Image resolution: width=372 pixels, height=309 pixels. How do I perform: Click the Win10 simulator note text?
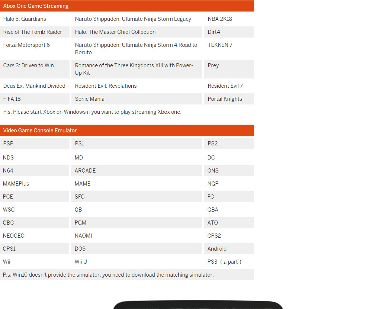coord(108,275)
